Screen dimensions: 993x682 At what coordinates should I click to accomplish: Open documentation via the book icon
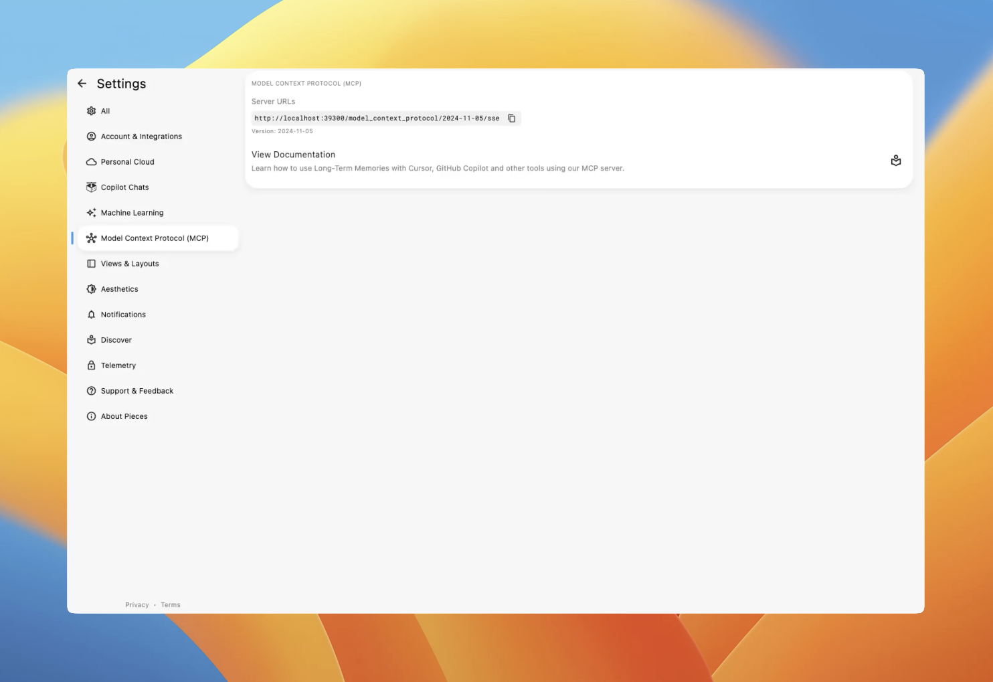[896, 161]
